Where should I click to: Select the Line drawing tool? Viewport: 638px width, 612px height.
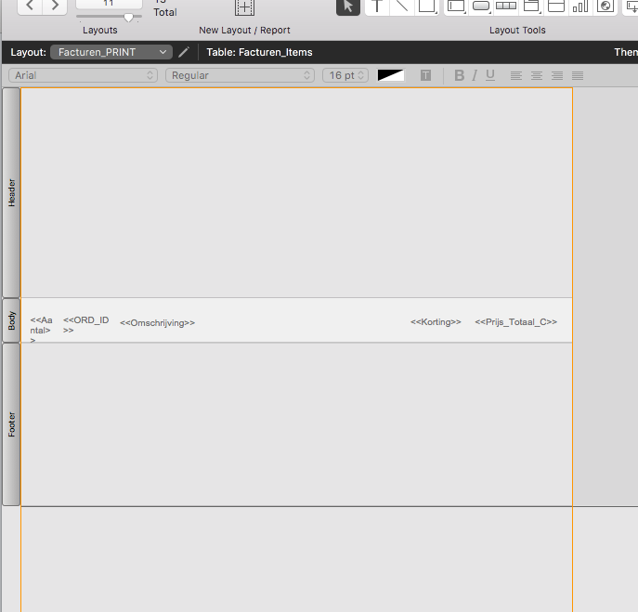(x=401, y=7)
